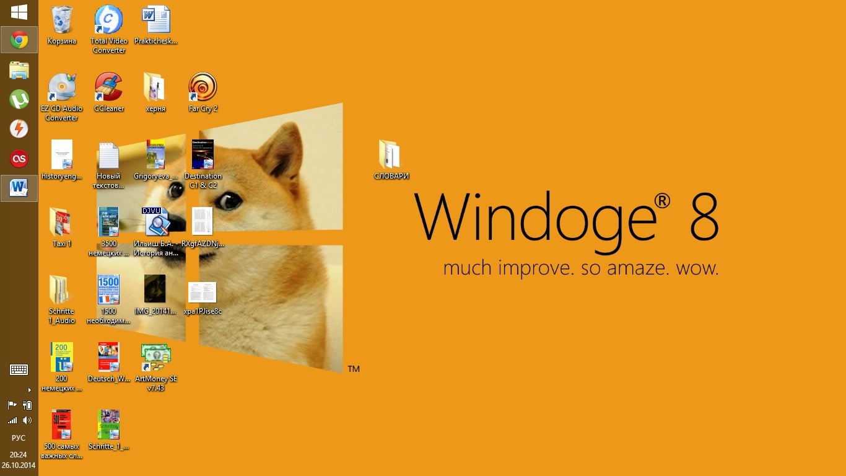This screenshot has width=846, height=476.
Task: Open File Explorer from the taskbar
Action: [x=19, y=70]
